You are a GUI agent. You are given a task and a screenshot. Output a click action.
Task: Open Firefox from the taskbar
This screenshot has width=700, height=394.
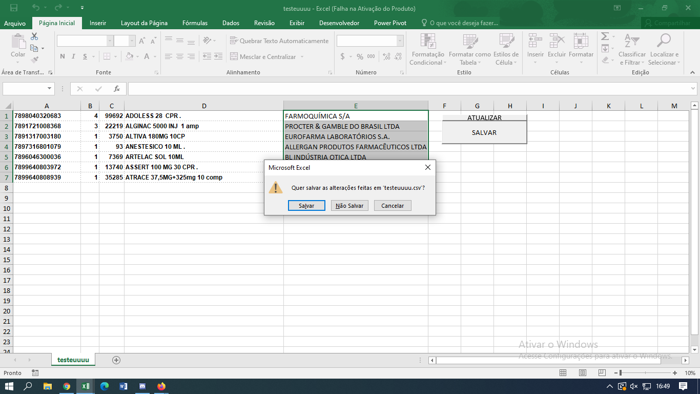161,386
